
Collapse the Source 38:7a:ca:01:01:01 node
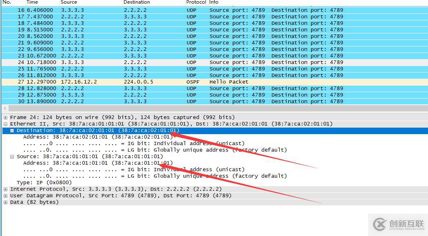[x=12, y=157]
